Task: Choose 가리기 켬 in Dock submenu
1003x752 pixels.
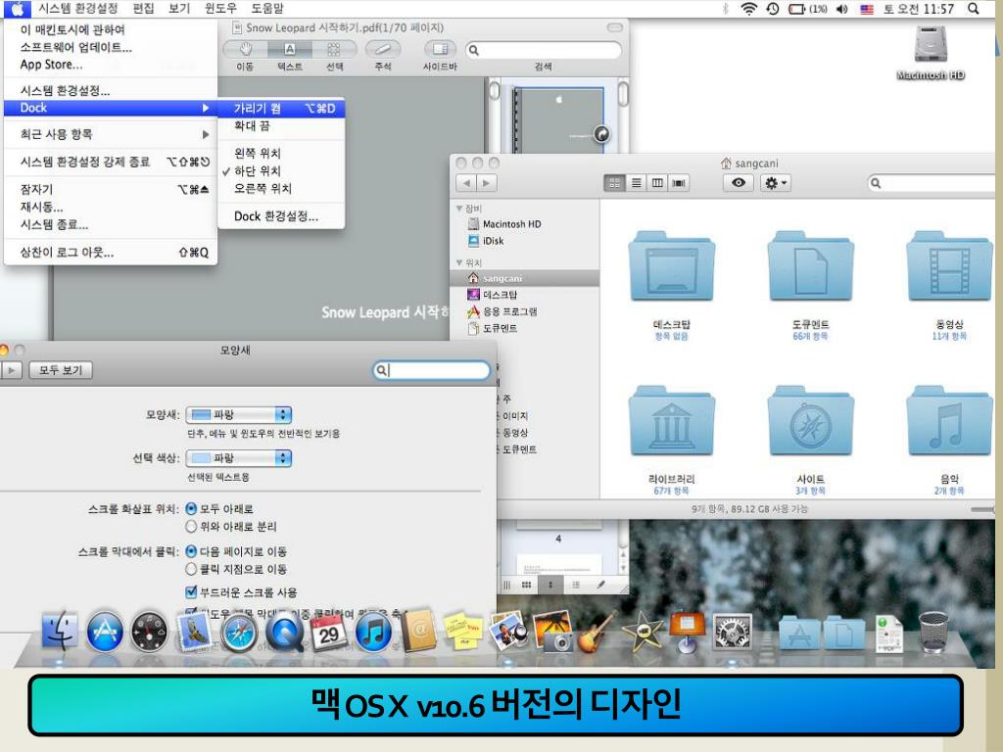Action: 281,108
